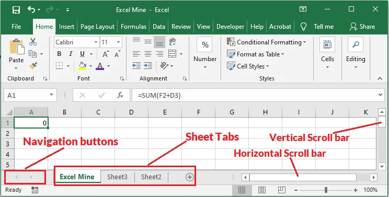The width and height of the screenshot is (389, 197).
Task: Bottom align cell contents
Action: (159, 42)
